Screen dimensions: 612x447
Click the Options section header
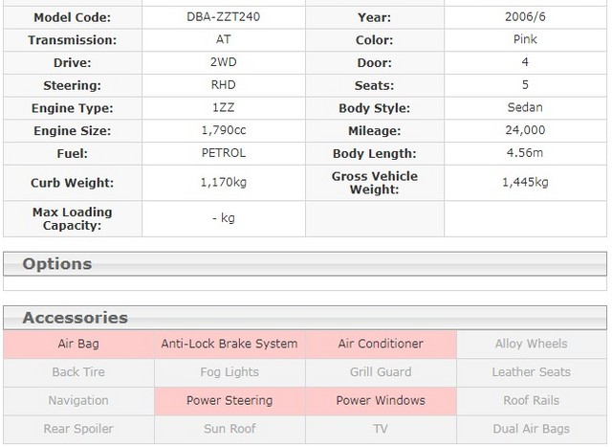tap(57, 264)
